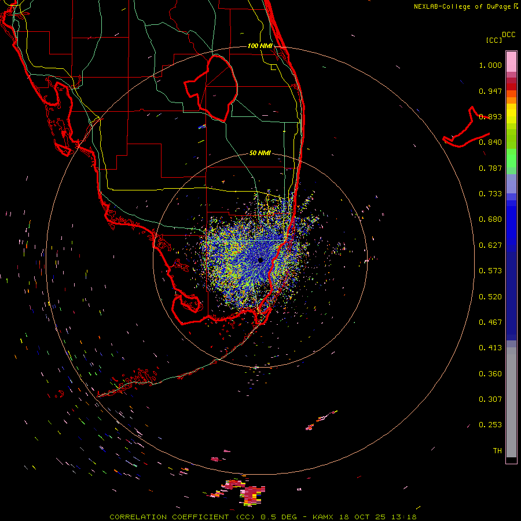521x521 pixels.
Task: Click the 0.680 scale value
Action: (490, 219)
